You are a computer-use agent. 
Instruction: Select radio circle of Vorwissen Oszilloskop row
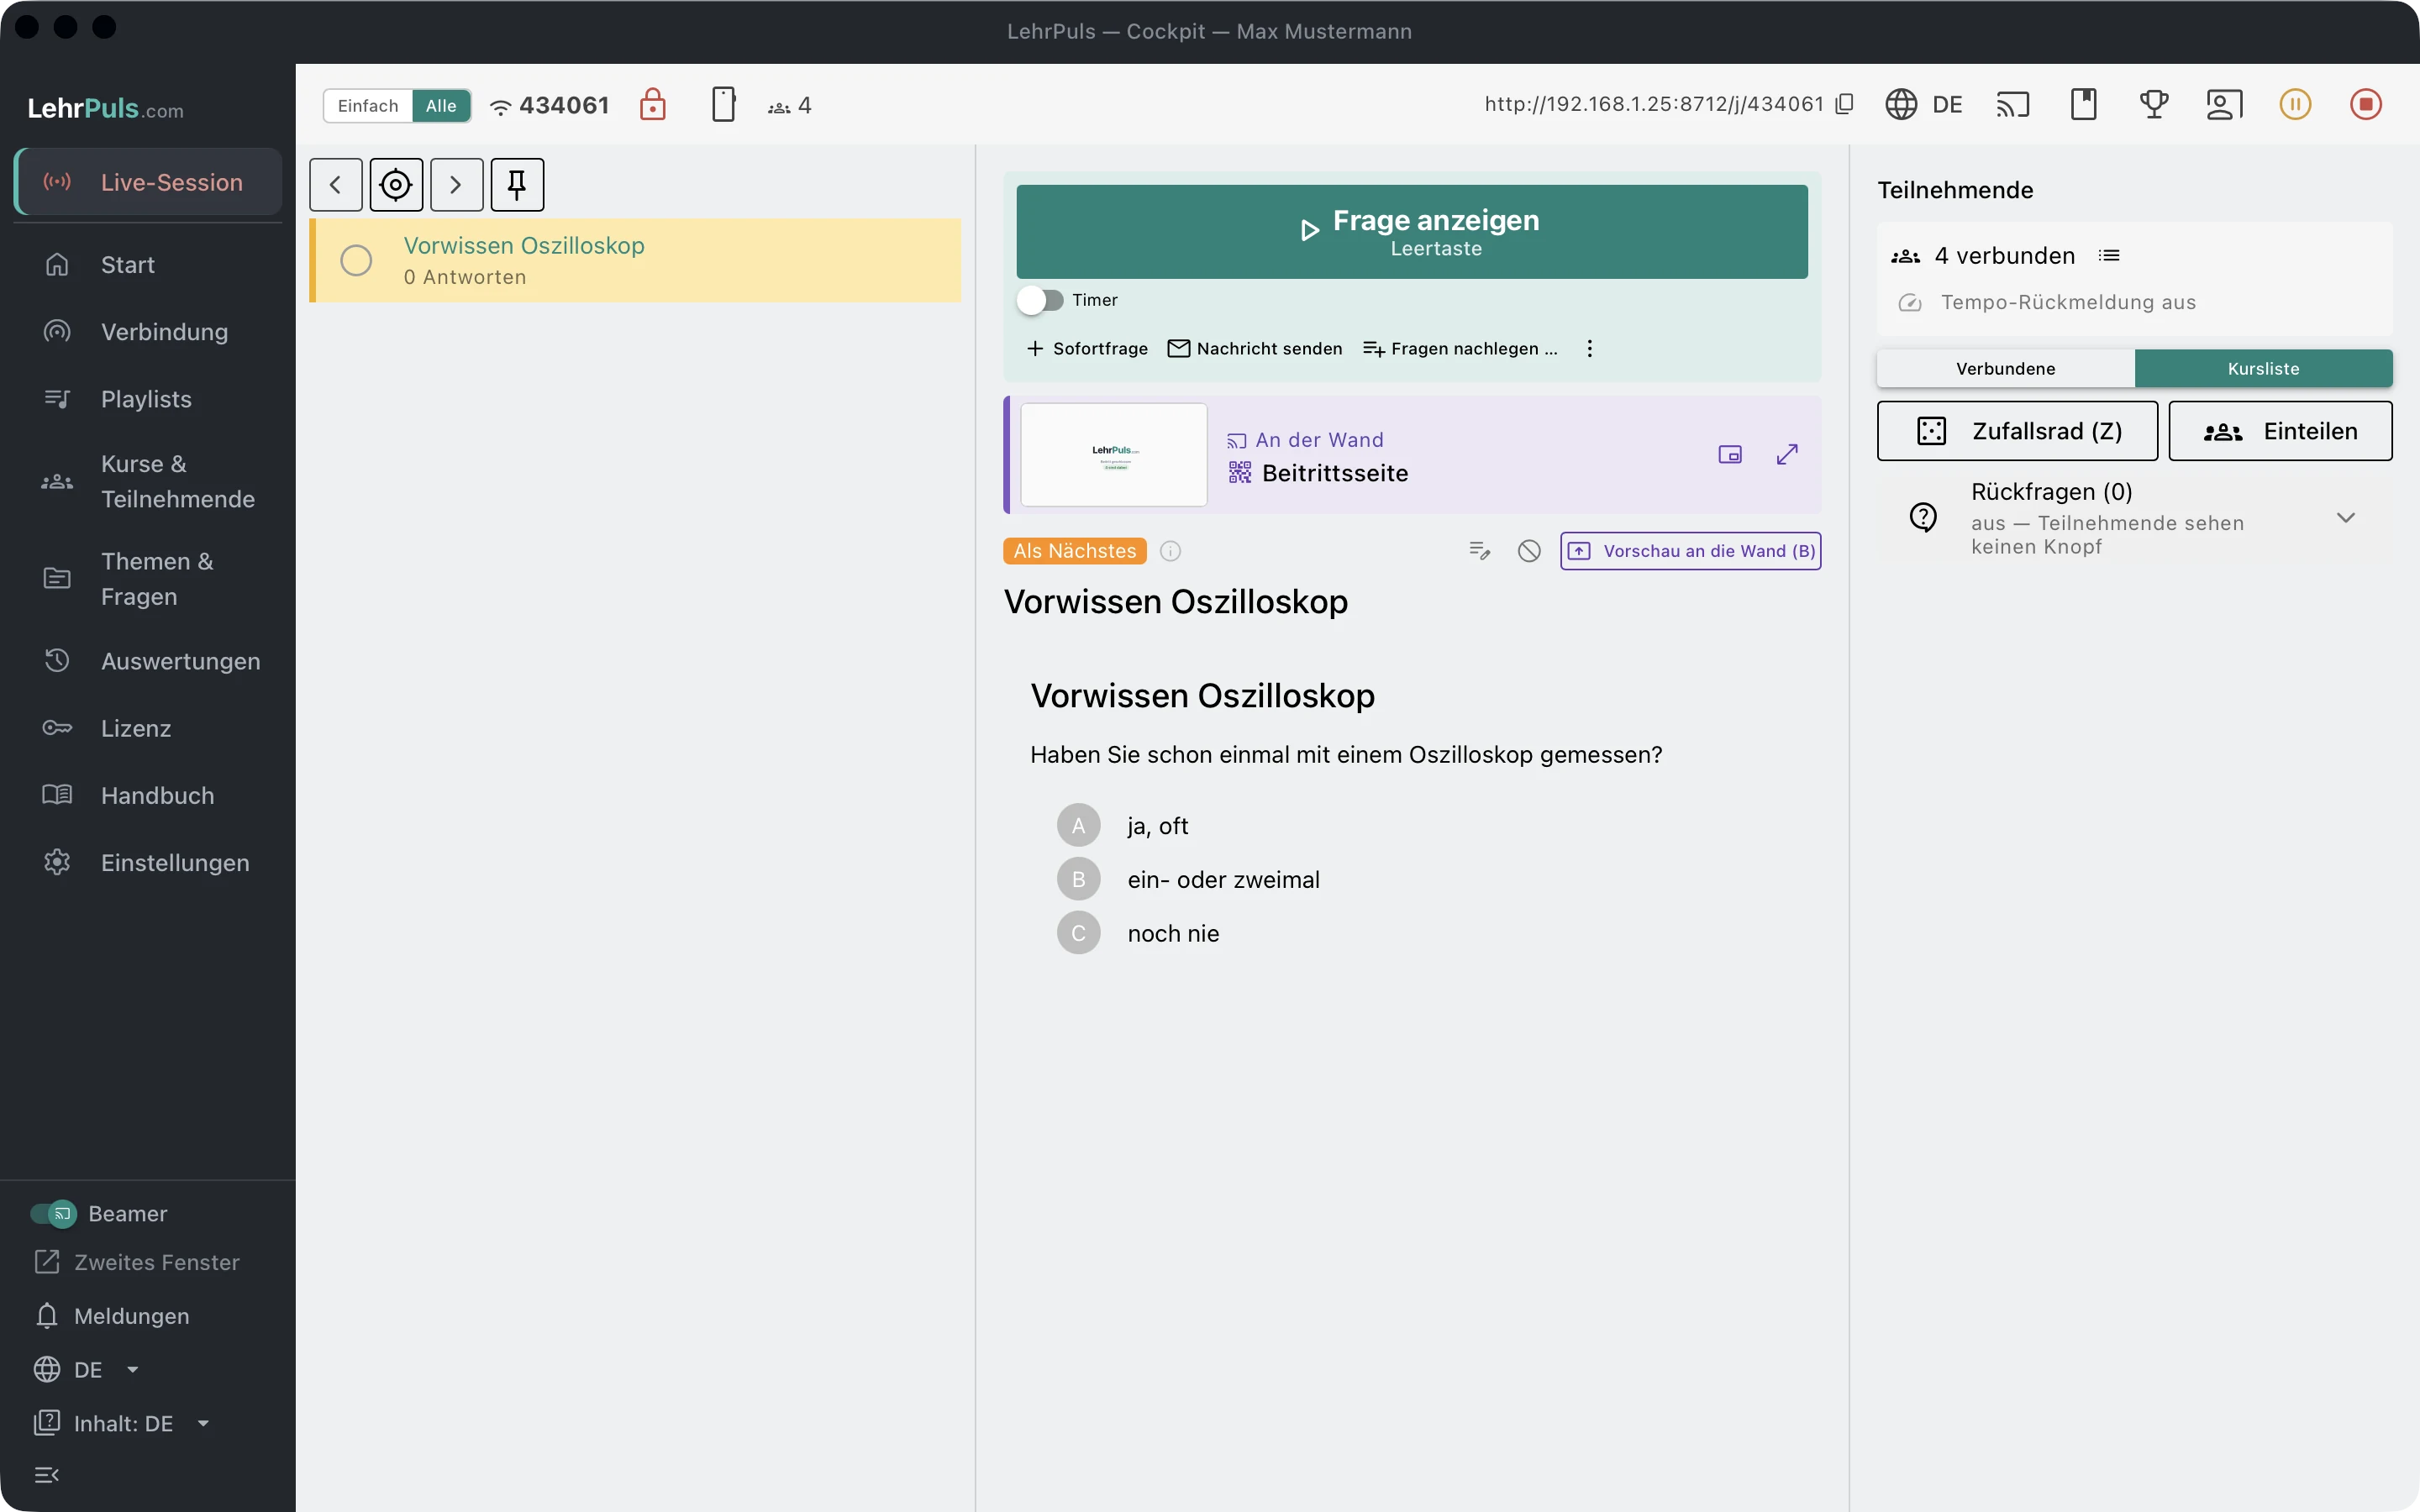tap(356, 261)
